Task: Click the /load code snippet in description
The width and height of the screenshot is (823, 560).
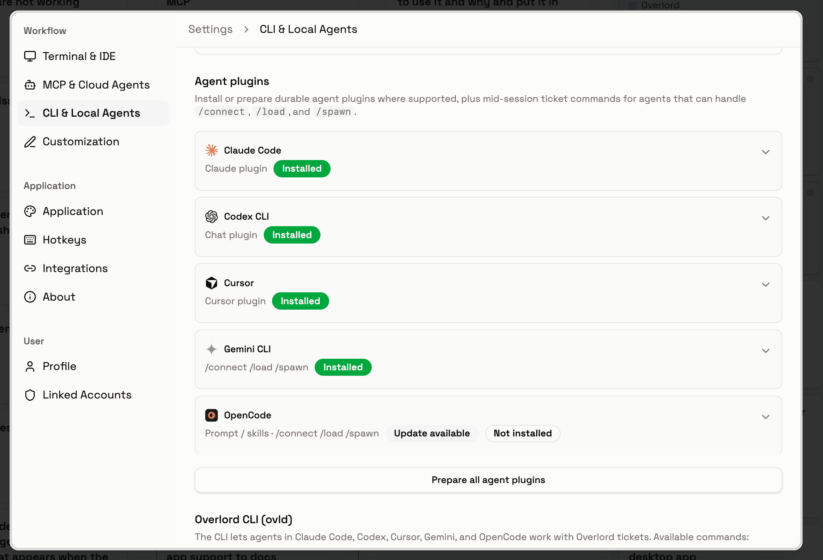Action: click(271, 112)
